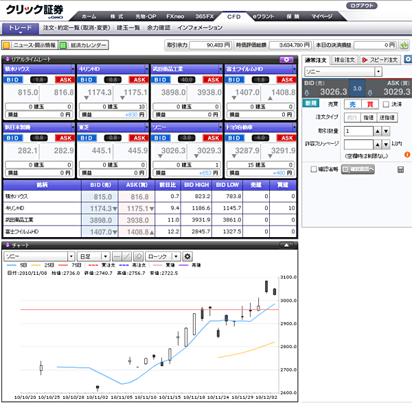Open the order panel settings gear
Viewport: 412px width, 403px height.
[407, 60]
